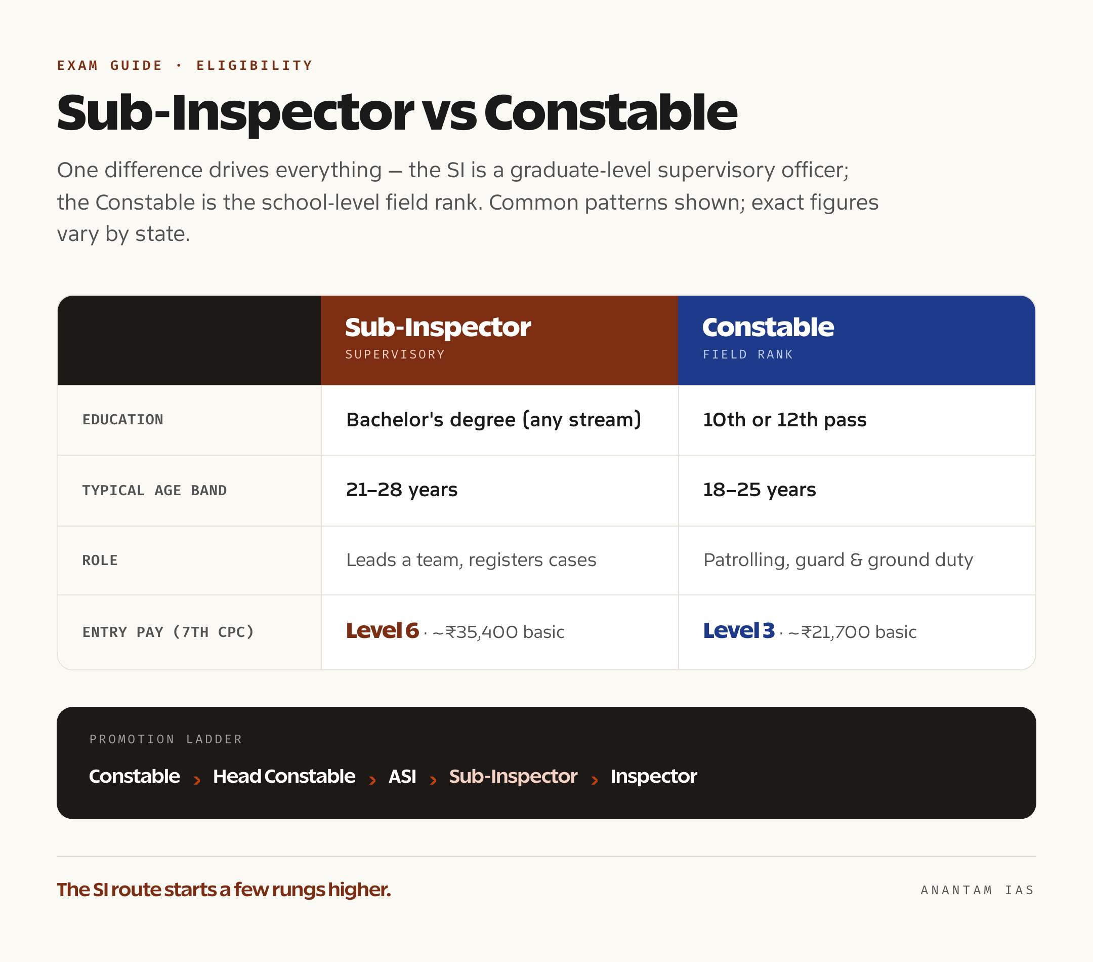Select the ROLE row label

(100, 560)
